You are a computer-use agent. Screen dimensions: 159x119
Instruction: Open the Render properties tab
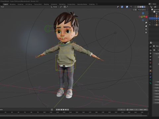click(x=150, y=50)
